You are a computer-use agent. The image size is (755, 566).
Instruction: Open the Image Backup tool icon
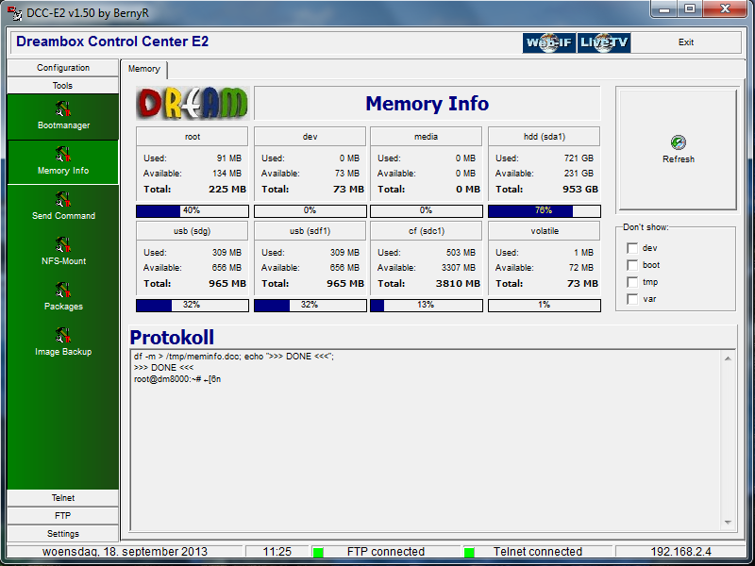pyautogui.click(x=62, y=335)
